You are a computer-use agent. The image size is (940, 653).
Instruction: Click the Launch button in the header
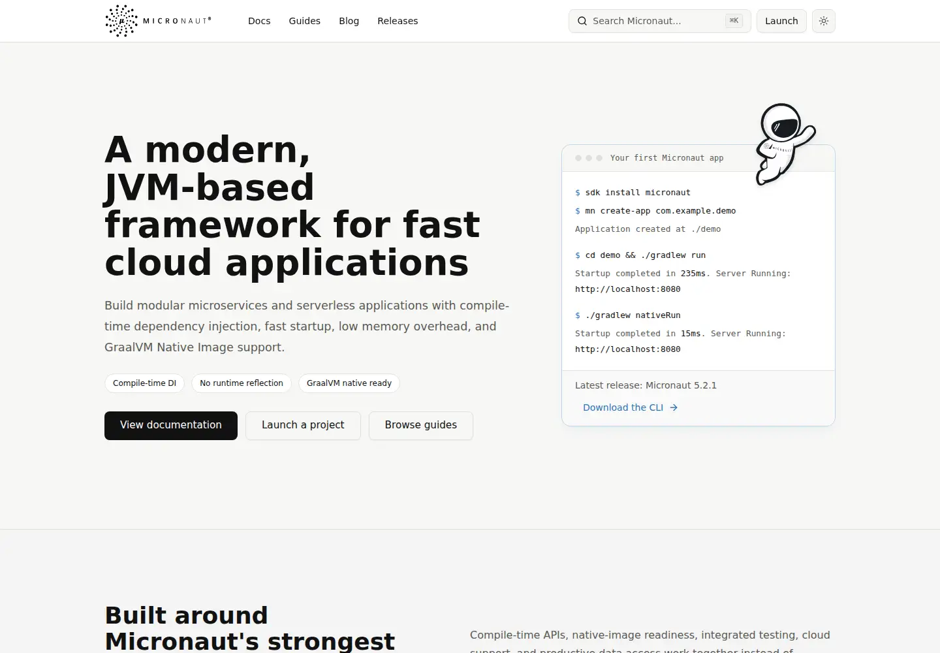point(781,21)
